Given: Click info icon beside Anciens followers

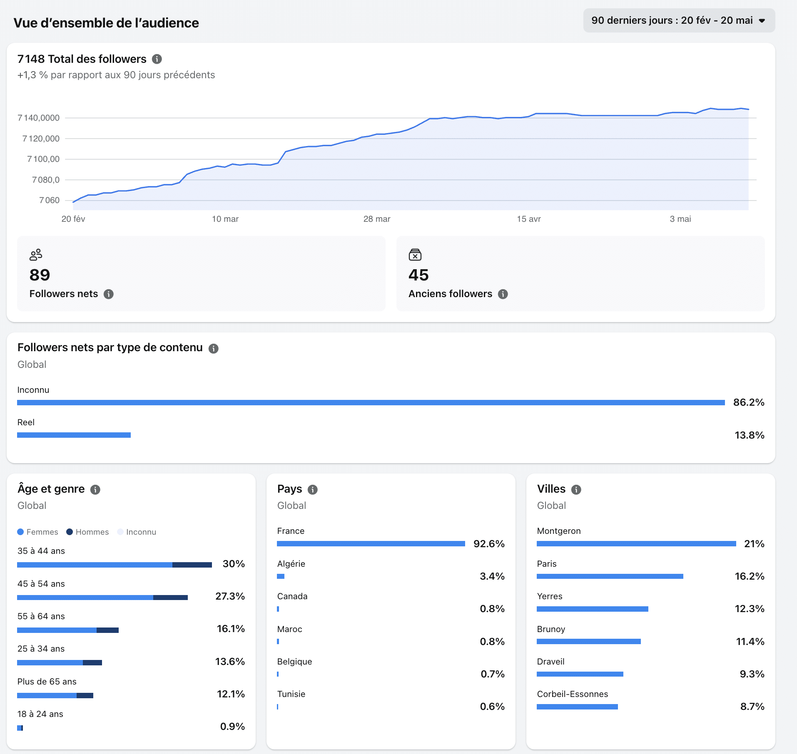Looking at the screenshot, I should (x=503, y=294).
